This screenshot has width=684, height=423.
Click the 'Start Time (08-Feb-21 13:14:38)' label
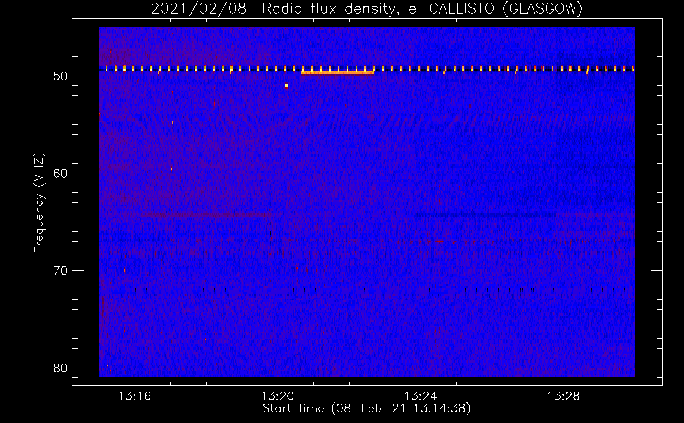point(367,409)
